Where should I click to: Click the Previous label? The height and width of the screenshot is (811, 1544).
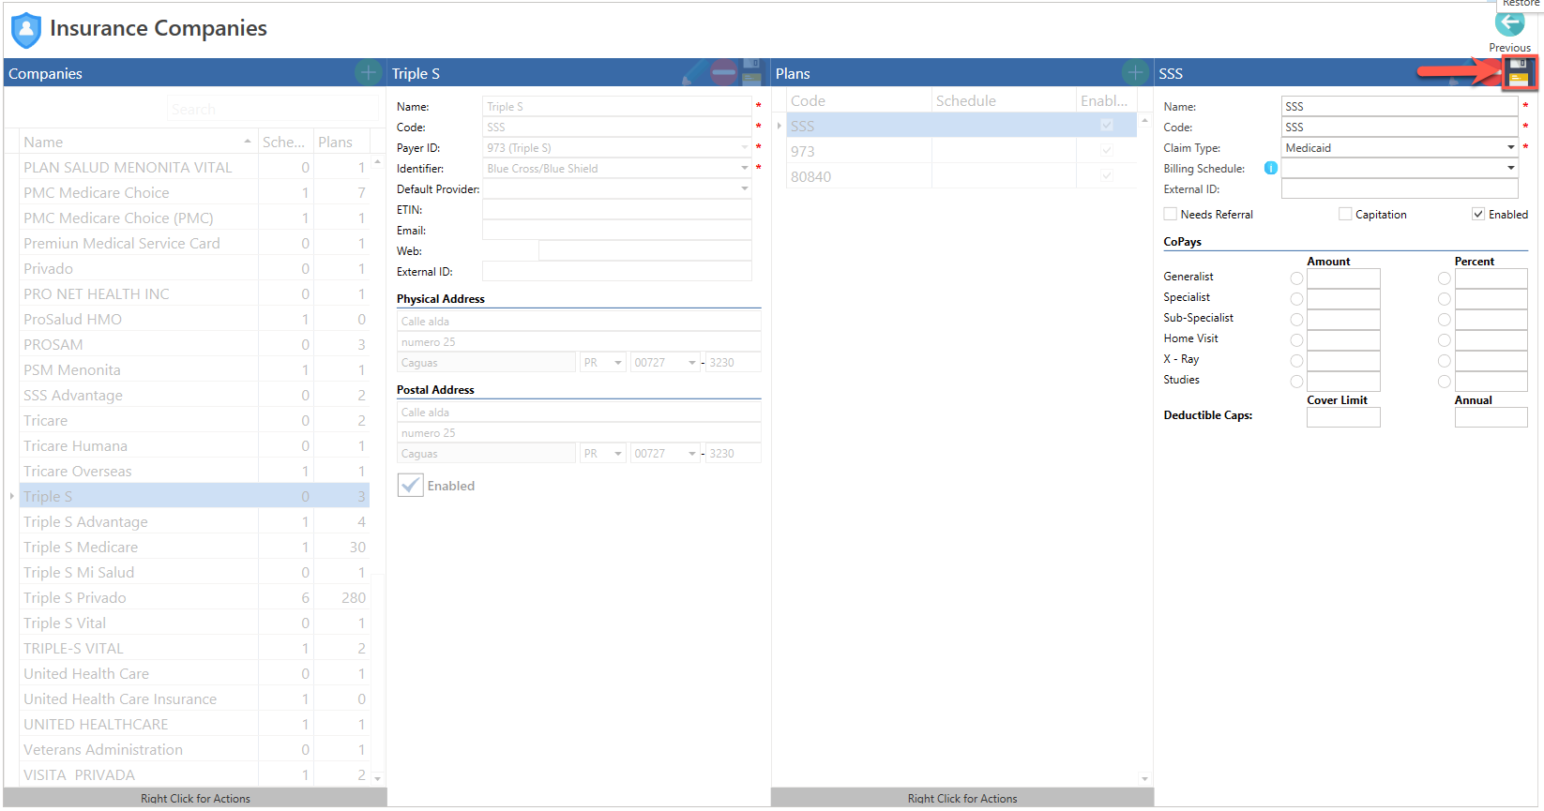point(1509,48)
